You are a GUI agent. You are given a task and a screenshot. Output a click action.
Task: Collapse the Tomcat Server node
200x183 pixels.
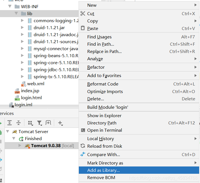pos(8,131)
